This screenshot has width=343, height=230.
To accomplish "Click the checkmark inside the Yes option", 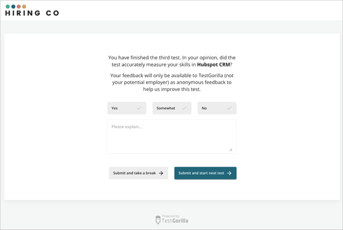I will 139,108.
